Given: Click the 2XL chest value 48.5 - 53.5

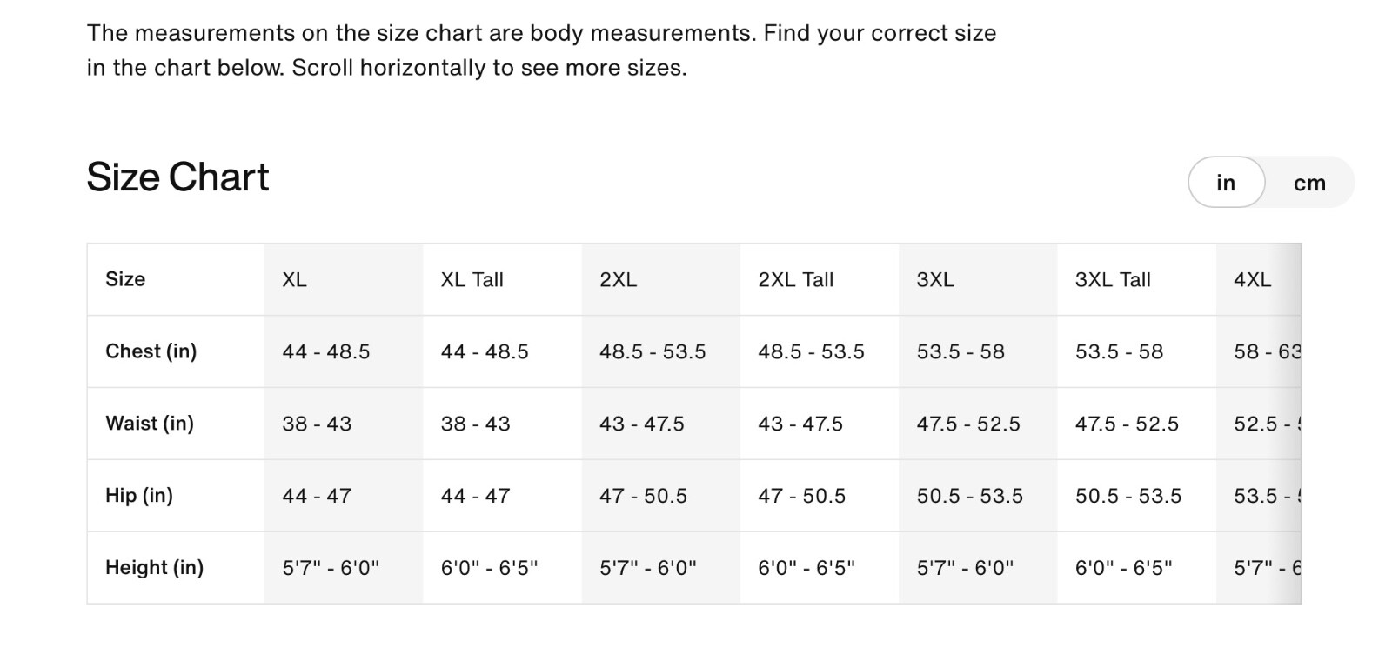Looking at the screenshot, I should 652,352.
